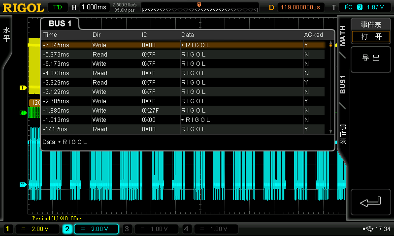Click the delay value 119.000000us
This screenshot has width=394, height=236.
click(300, 7)
